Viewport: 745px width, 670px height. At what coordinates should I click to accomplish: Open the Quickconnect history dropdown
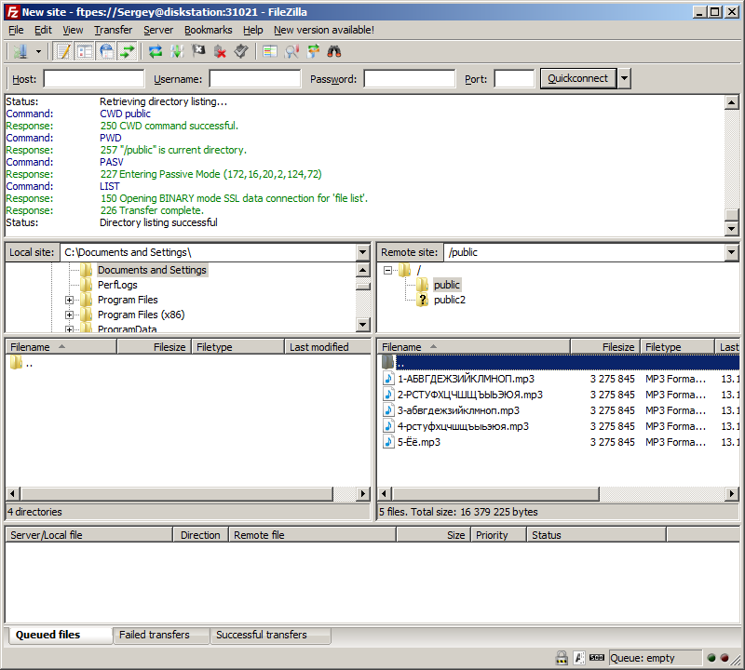tap(624, 79)
